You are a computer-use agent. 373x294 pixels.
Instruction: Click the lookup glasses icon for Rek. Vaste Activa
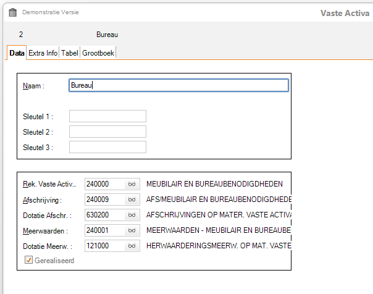pos(132,184)
